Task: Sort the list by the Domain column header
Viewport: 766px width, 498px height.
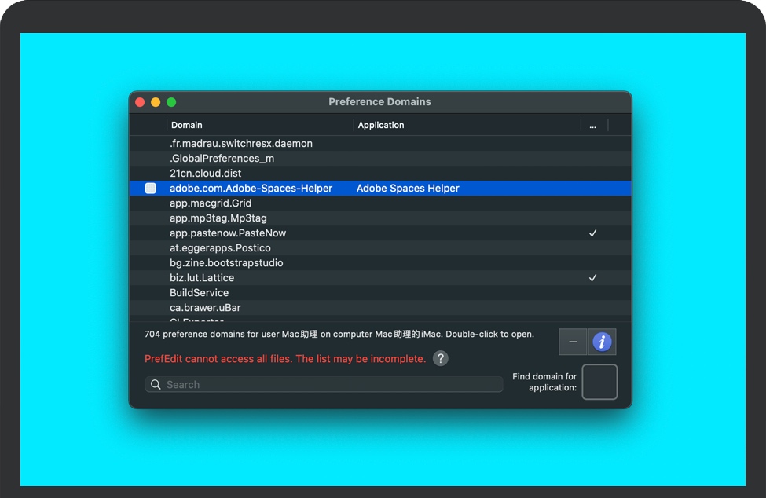Action: pos(259,125)
